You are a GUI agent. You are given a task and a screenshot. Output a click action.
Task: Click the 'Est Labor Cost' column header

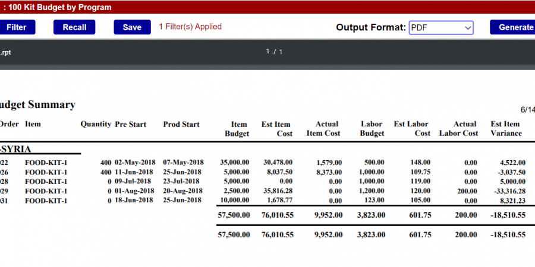click(412, 129)
